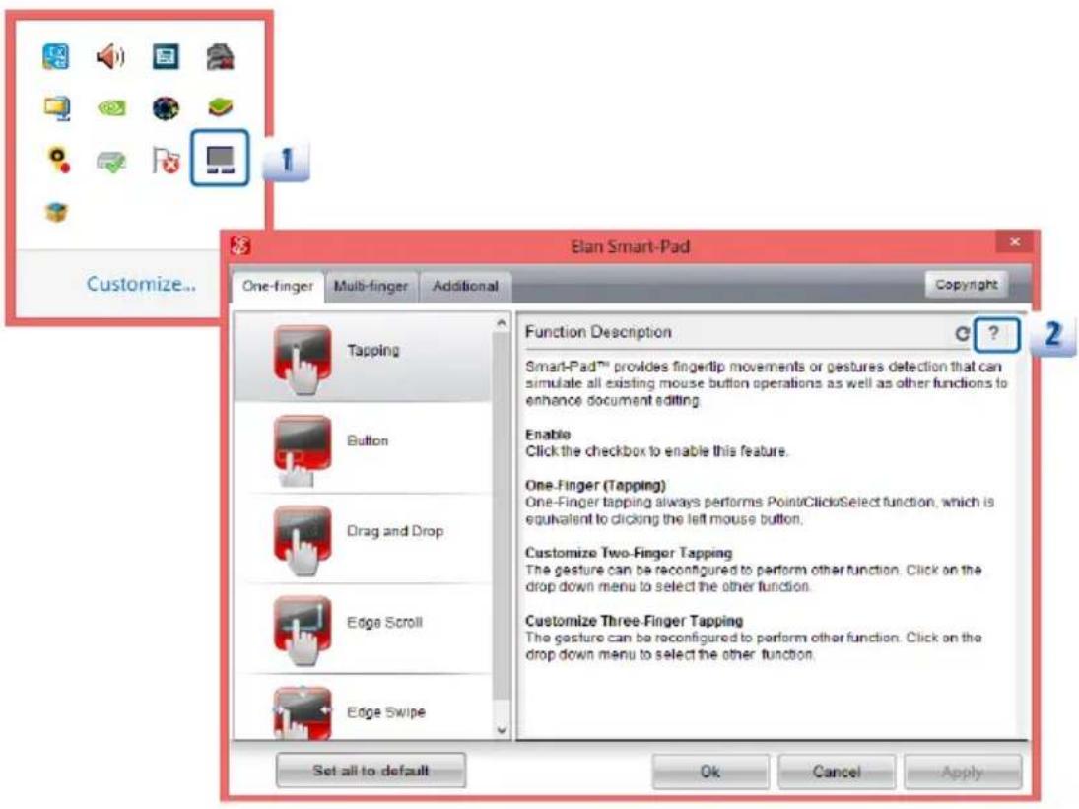1079x809 pixels.
Task: Click the Edge Swipe label
Action: click(386, 712)
